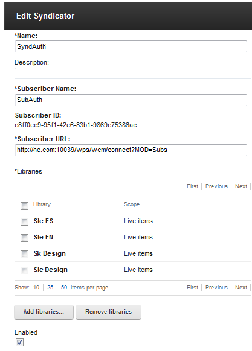Image resolution: width=252 pixels, height=351 pixels.
Task: Show 10 items per page
Action: 36,288
